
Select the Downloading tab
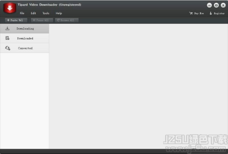pyautogui.click(x=24, y=29)
